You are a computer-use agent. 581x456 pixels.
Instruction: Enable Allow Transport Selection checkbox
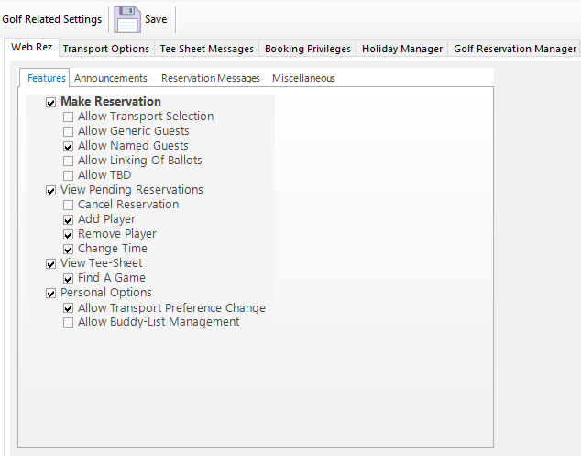69,117
